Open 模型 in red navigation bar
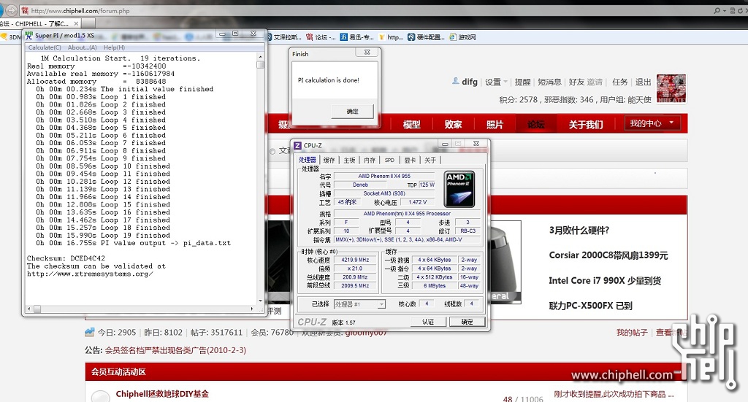Viewport: 748px width, 402px height. point(412,124)
